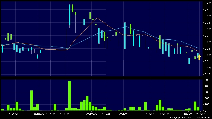Click the 500 volume axis label
212x119 pixels.
click(x=207, y=80)
